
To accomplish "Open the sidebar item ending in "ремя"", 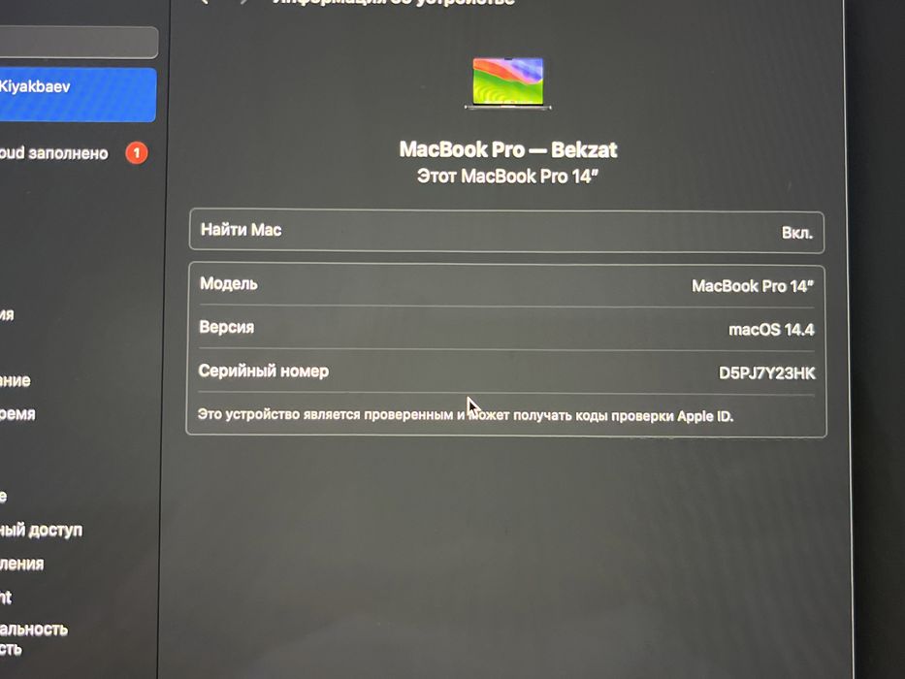I will click(x=17, y=414).
